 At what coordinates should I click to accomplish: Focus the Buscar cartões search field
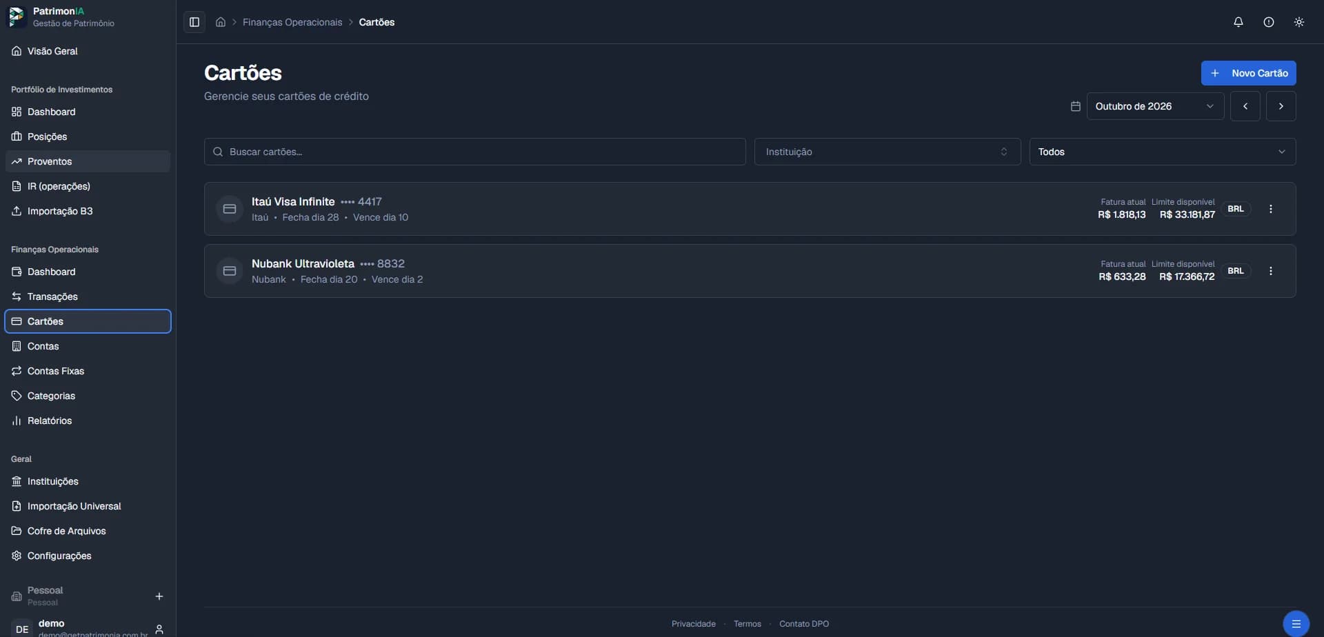point(475,152)
